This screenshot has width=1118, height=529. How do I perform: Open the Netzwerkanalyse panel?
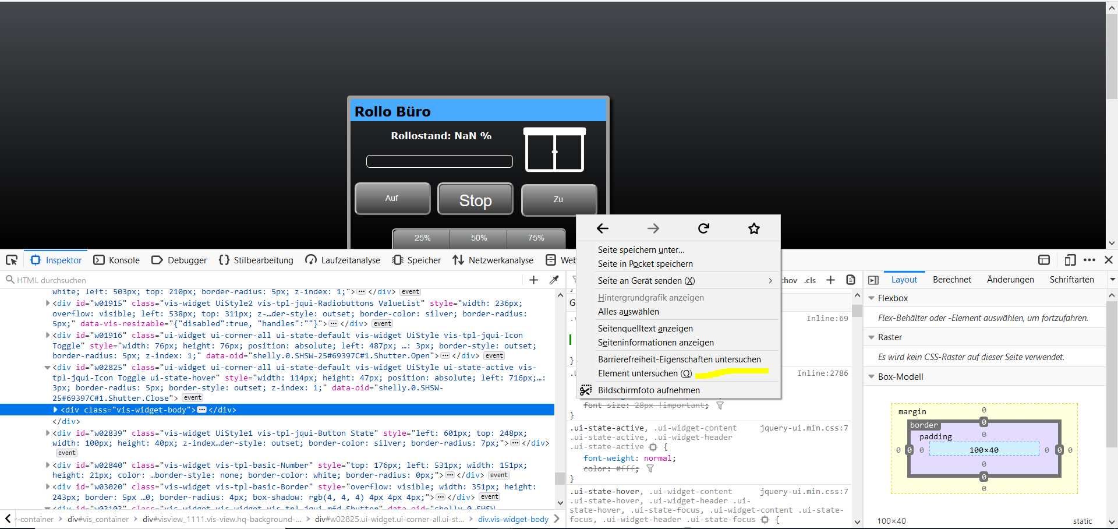tap(493, 260)
